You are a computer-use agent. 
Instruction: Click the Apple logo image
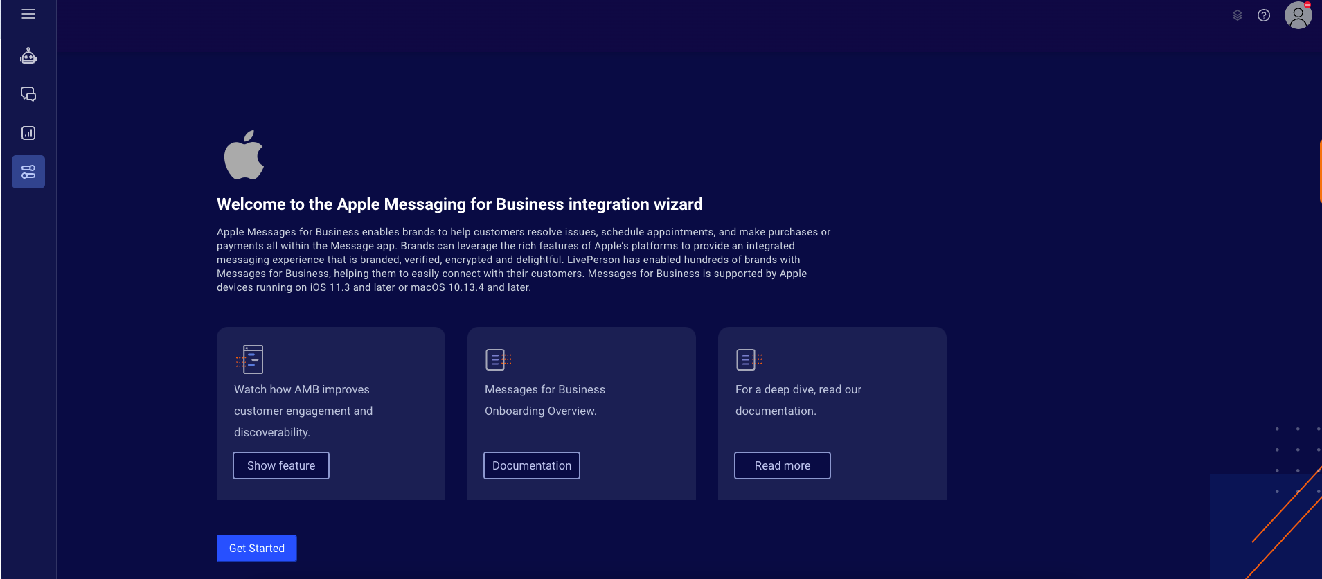click(244, 155)
